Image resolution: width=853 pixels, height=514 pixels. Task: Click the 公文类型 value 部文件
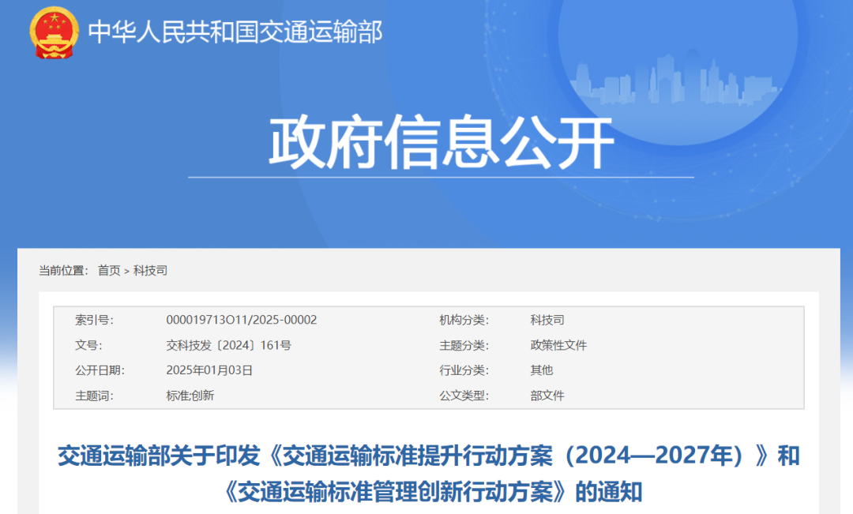pyautogui.click(x=548, y=396)
